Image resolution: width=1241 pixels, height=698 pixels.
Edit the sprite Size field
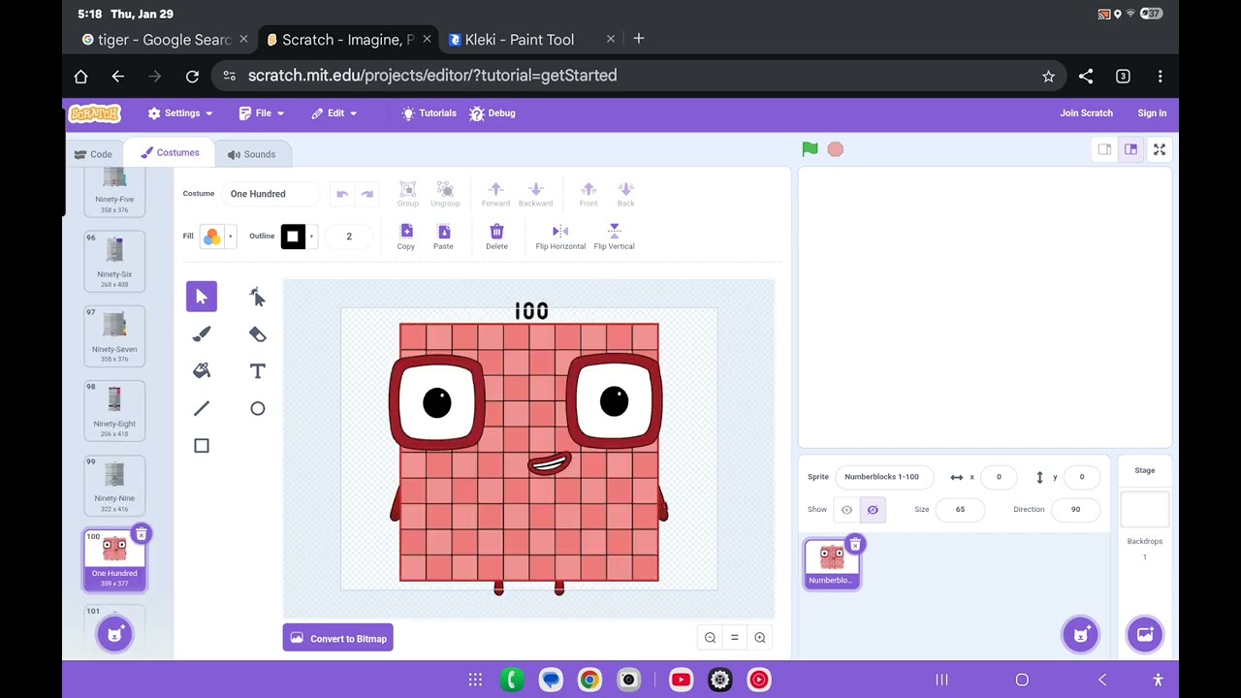click(960, 509)
